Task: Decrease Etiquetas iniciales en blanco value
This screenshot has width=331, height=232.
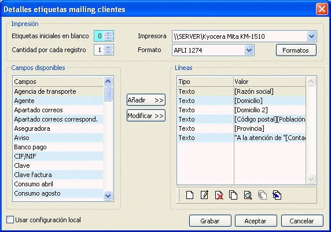Action: tap(108, 38)
